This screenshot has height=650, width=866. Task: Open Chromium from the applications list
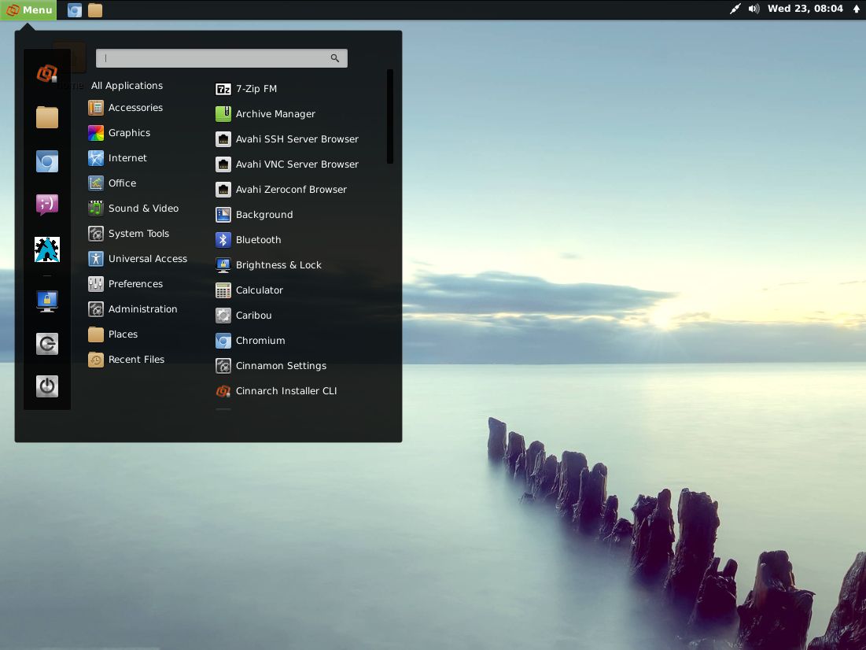pyautogui.click(x=260, y=341)
